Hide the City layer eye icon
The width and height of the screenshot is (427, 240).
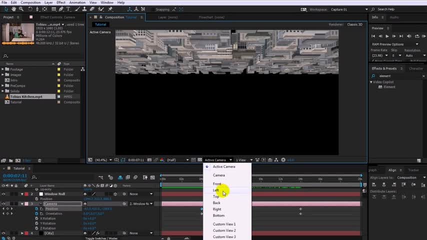click(x=3, y=233)
